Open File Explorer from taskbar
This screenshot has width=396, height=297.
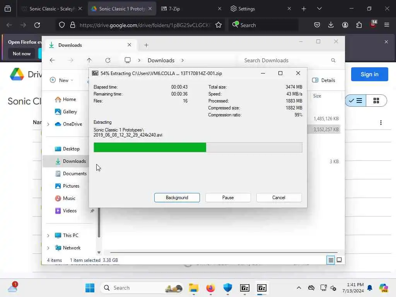pyautogui.click(x=193, y=288)
